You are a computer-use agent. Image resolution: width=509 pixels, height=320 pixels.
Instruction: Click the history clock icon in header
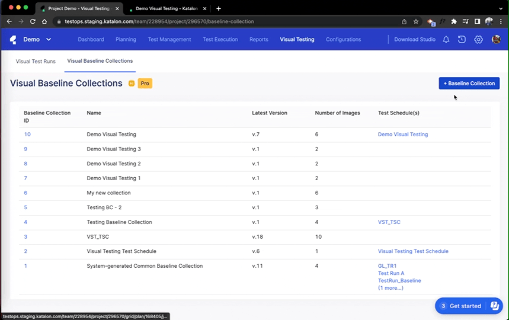[462, 40]
